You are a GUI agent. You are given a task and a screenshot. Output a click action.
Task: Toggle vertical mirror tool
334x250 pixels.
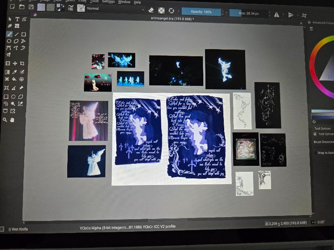coord(291,15)
